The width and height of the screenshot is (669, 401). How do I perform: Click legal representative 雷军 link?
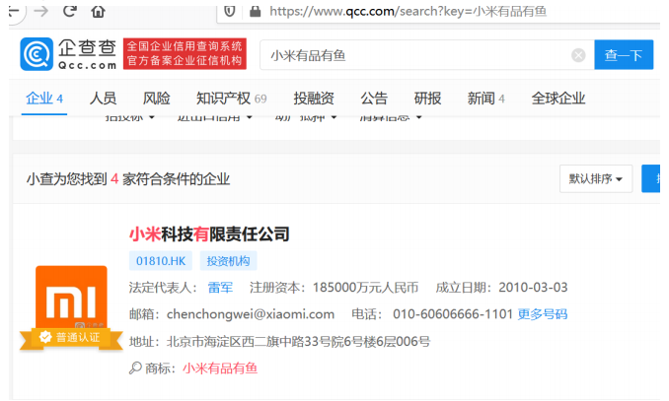coord(220,288)
